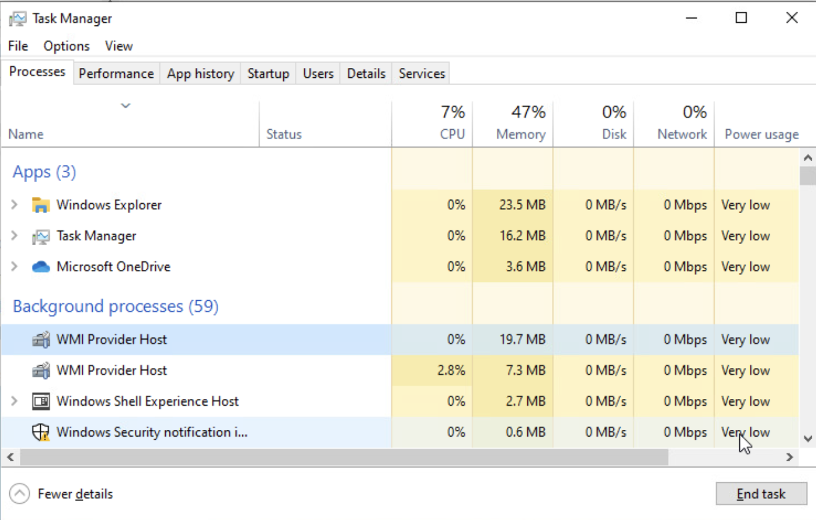816x520 pixels.
Task: Switch to the App history tab
Action: coord(200,73)
